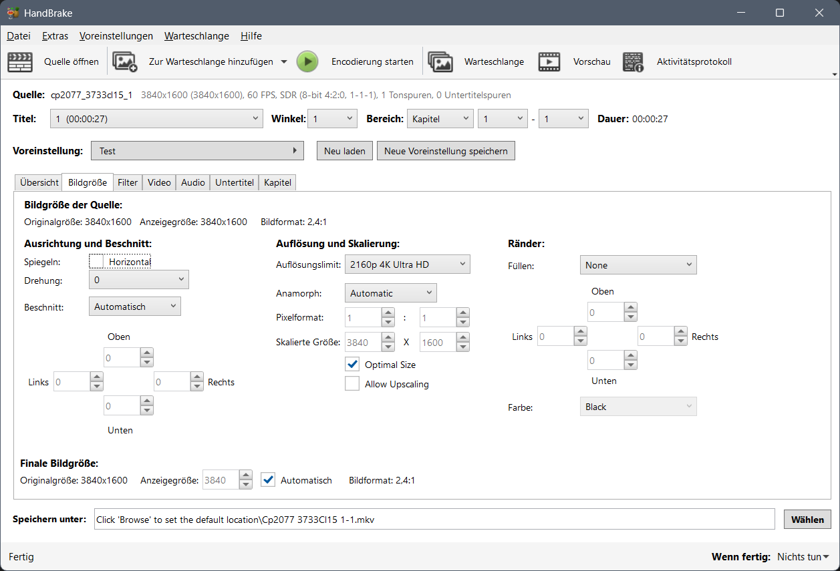Screen dimensions: 840x571
Task: Expand the Bereich Kapitel dropdown
Action: pyautogui.click(x=440, y=119)
